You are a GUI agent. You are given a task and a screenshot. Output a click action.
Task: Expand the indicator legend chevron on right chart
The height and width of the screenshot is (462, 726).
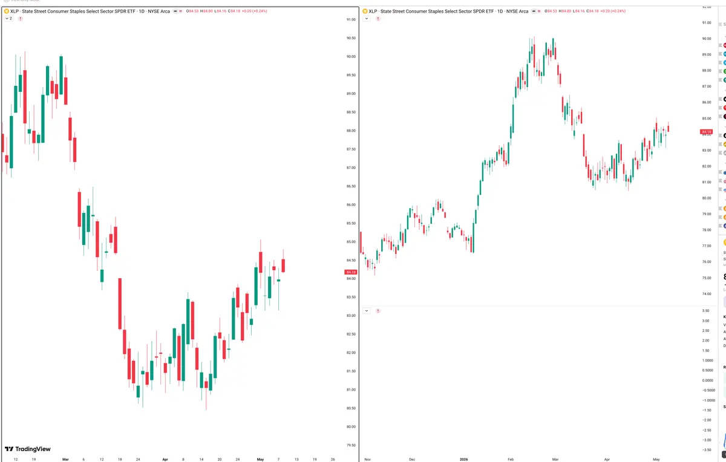(366, 19)
